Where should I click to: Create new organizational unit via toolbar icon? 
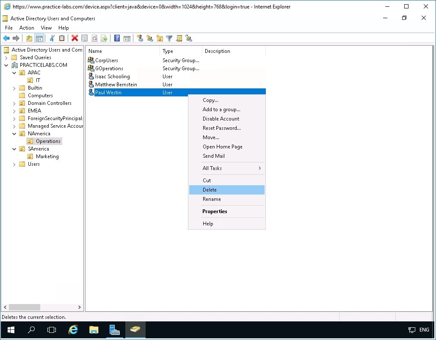point(160,38)
